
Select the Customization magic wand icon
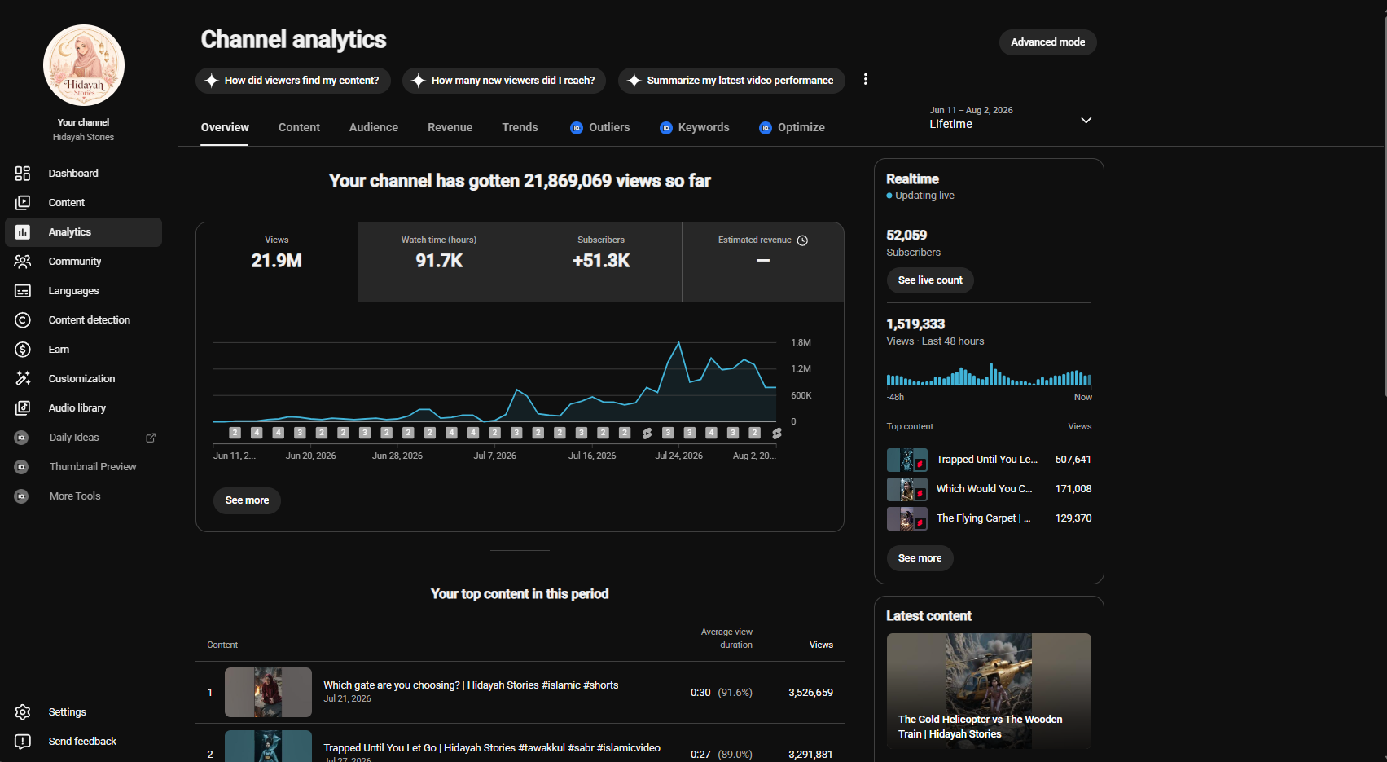click(23, 378)
